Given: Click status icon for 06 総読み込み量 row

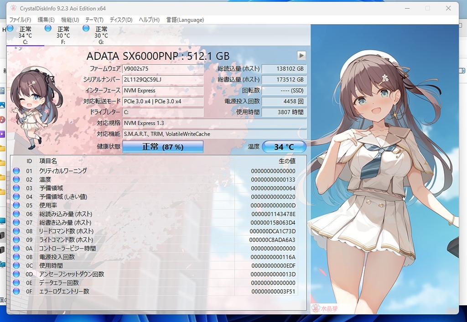Looking at the screenshot, I should [x=16, y=214].
